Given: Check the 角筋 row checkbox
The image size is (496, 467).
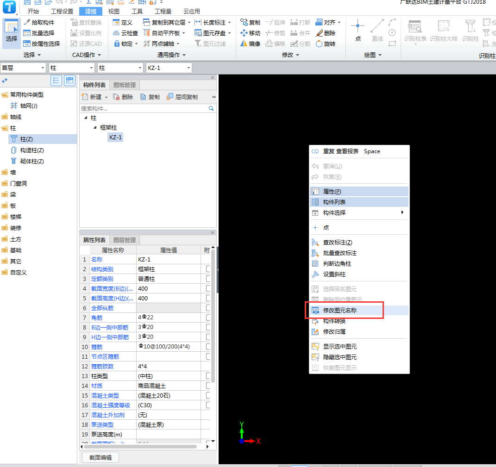Looking at the screenshot, I should (x=208, y=318).
